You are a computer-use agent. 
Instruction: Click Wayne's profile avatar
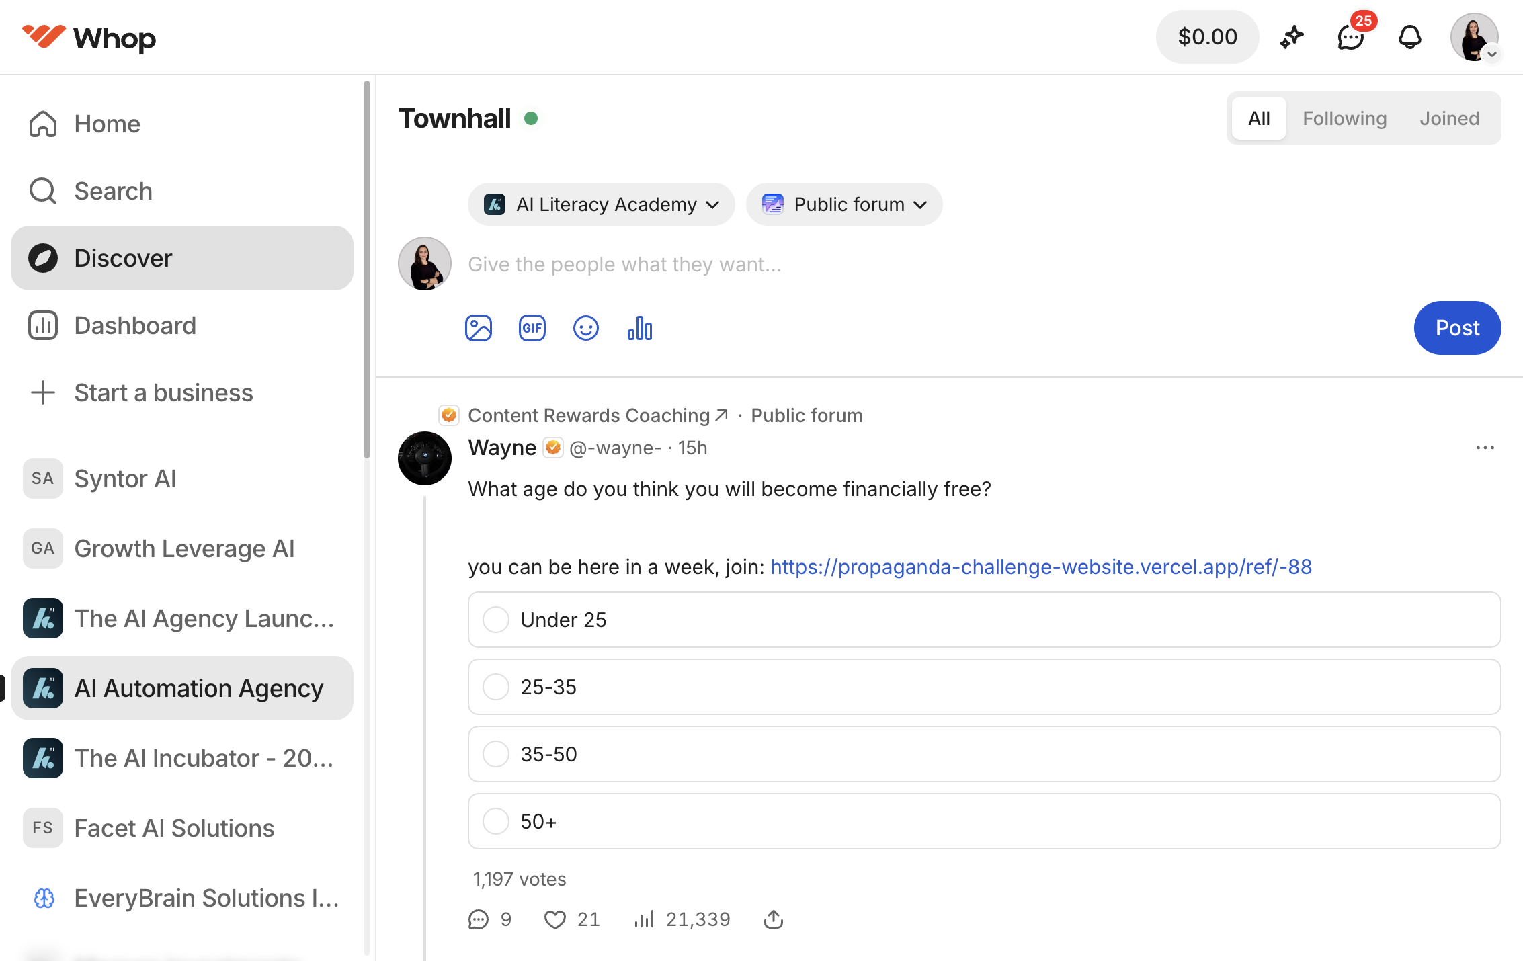[x=425, y=458]
